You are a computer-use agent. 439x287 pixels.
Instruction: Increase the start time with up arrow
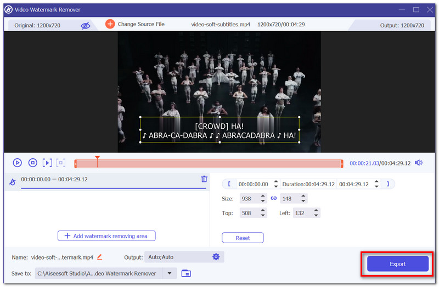(x=276, y=182)
